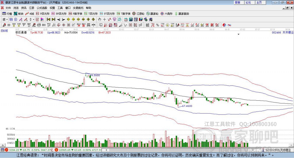Open the calculator icon
Image resolution: width=294 pixels, height=158 pixels.
[x=131, y=19]
